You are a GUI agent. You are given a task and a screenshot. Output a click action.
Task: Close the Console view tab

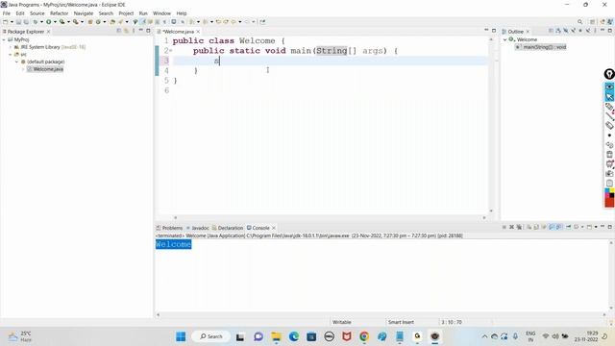tap(274, 228)
